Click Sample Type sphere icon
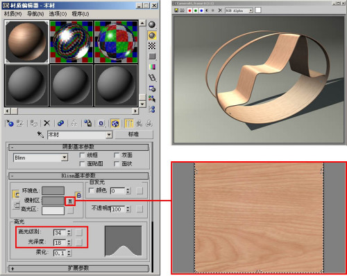 [152, 25]
